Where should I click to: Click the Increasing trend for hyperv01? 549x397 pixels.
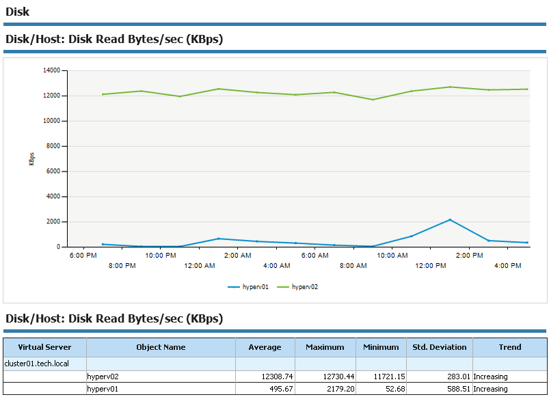(490, 389)
